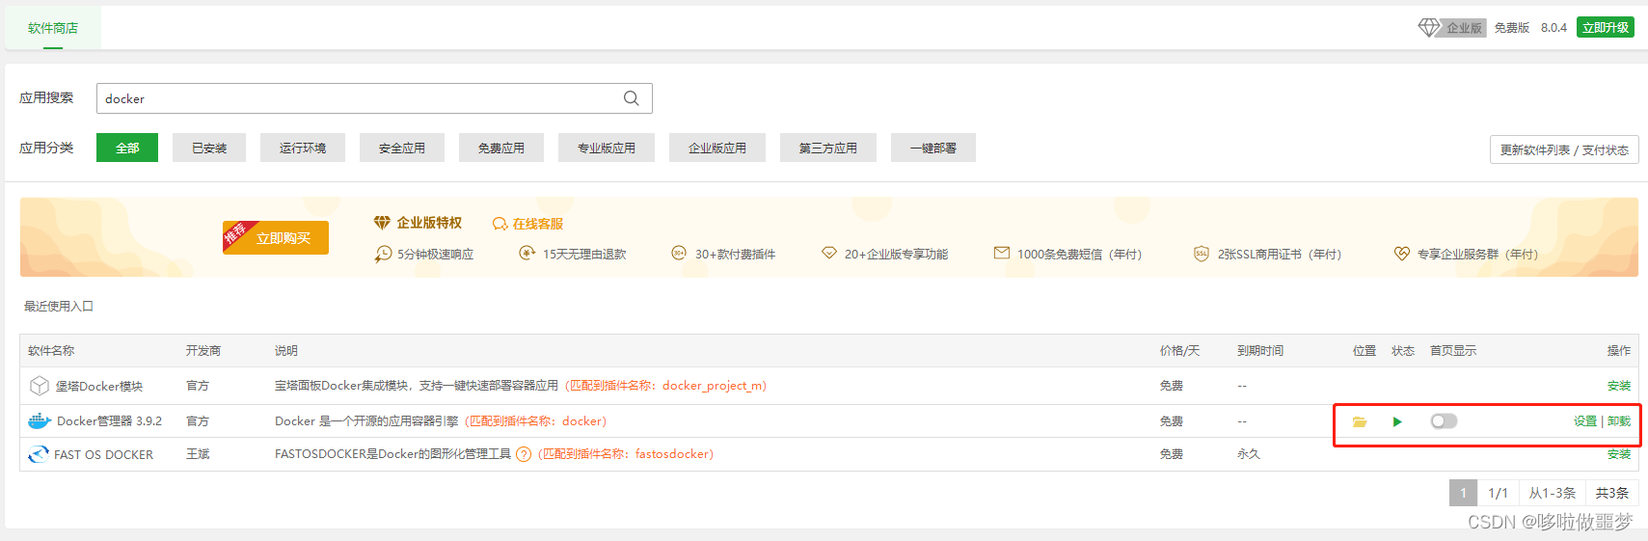Viewport: 1648px width, 541px height.
Task: Focus the docker search input field
Action: coord(374,98)
